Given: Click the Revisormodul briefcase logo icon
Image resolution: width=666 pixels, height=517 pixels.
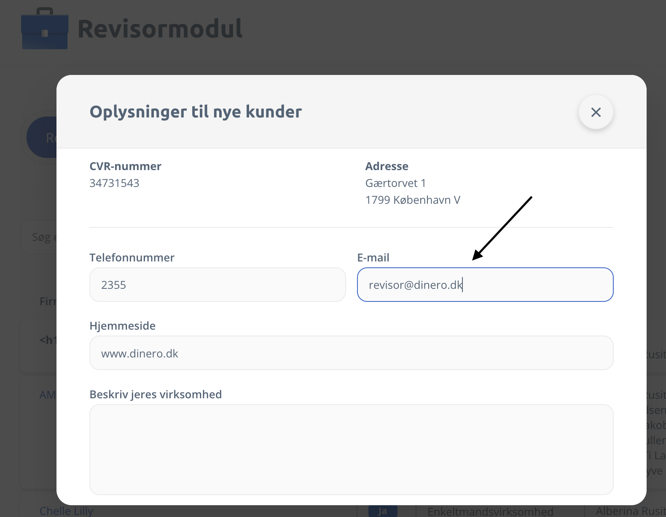Looking at the screenshot, I should pyautogui.click(x=45, y=29).
